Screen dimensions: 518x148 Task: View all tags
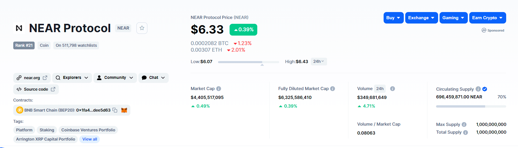(x=90, y=139)
